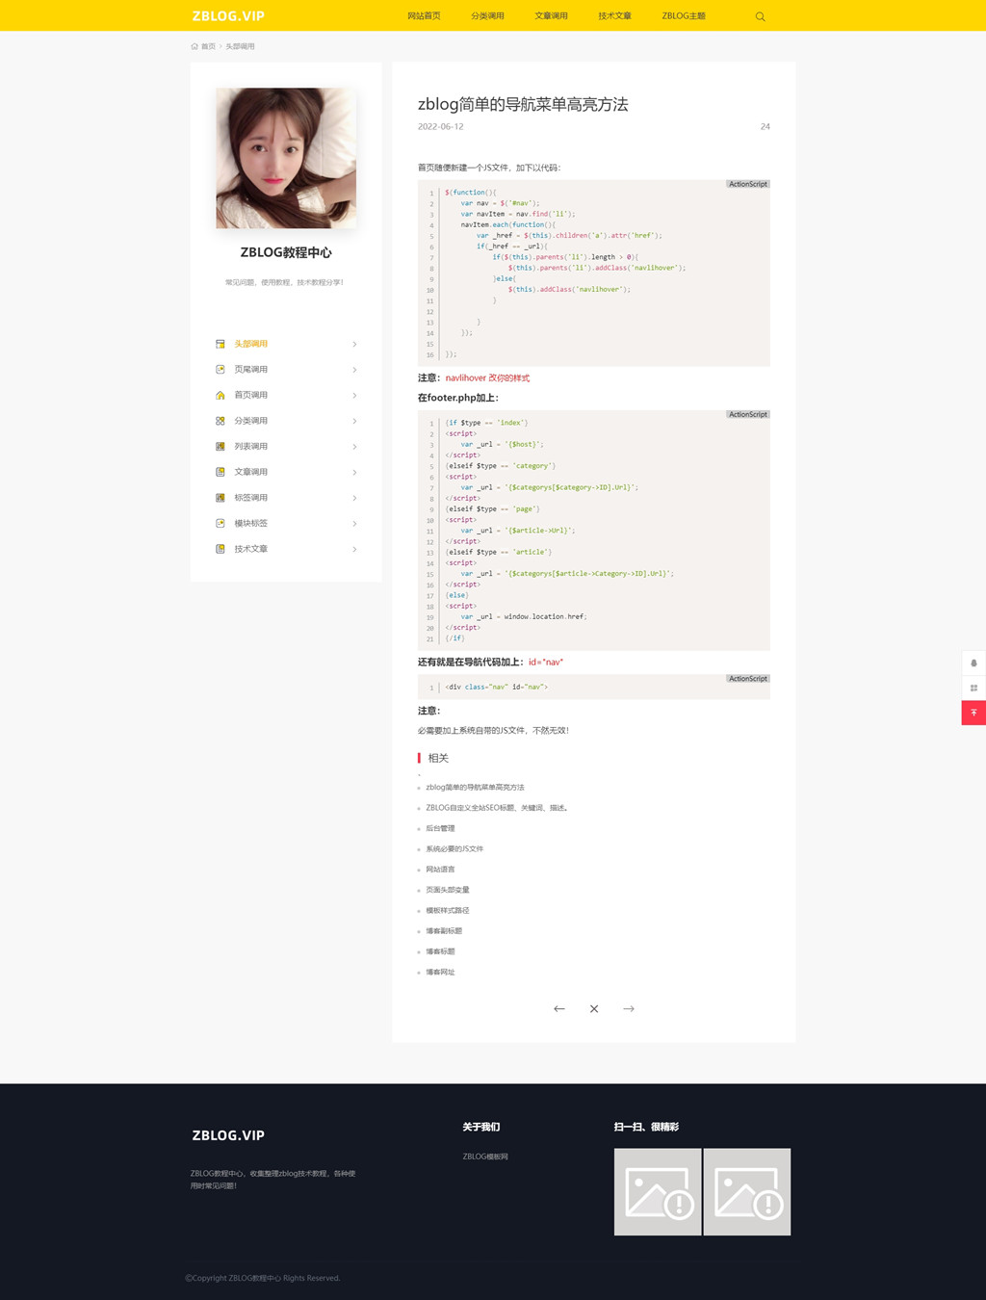The width and height of the screenshot is (986, 1300).
Task: Open related link 网站语言
Action: coord(440,870)
